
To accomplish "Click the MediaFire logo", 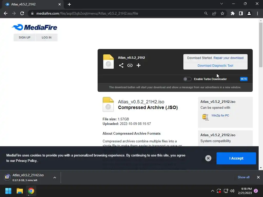I will [x=34, y=27].
